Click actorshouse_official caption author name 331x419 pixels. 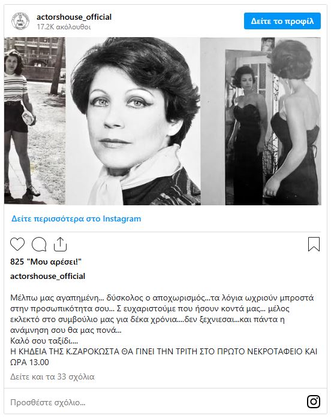[47, 276]
